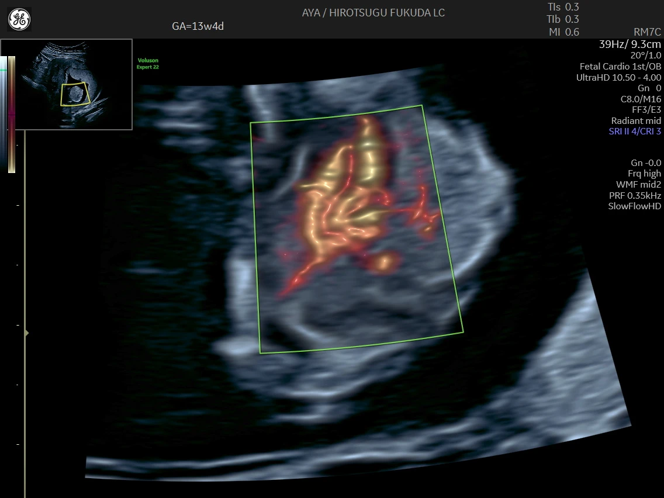
Task: Click the SlowFlow color scale bar
Action: tap(12, 115)
